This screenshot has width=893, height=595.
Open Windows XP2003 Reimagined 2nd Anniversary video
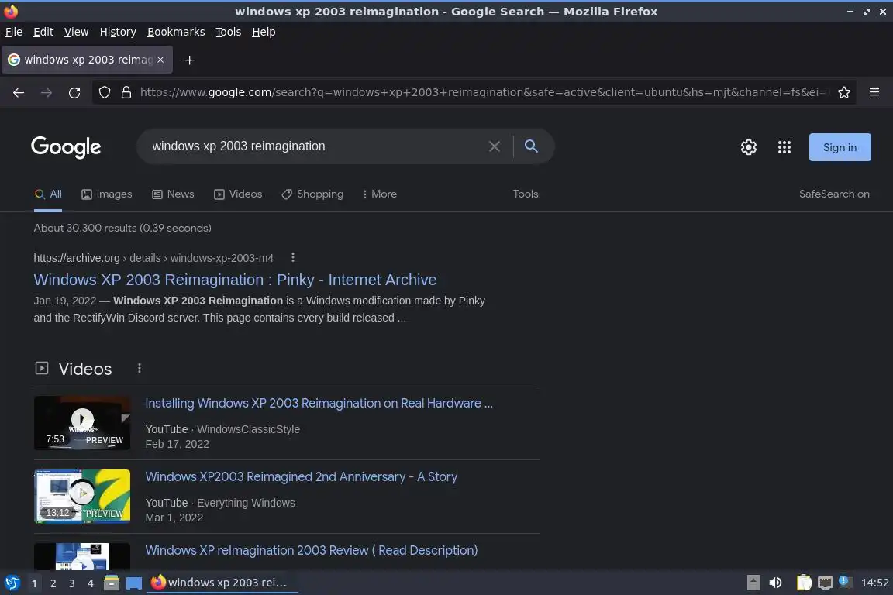[x=302, y=476]
